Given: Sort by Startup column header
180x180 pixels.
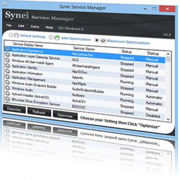Looking at the screenshot, I should click(153, 53).
